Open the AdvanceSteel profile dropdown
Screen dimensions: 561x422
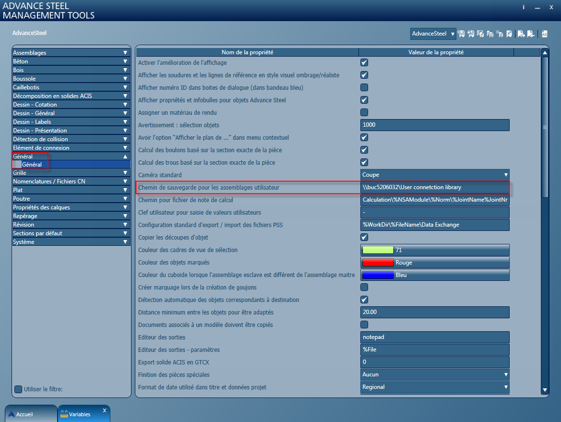433,34
